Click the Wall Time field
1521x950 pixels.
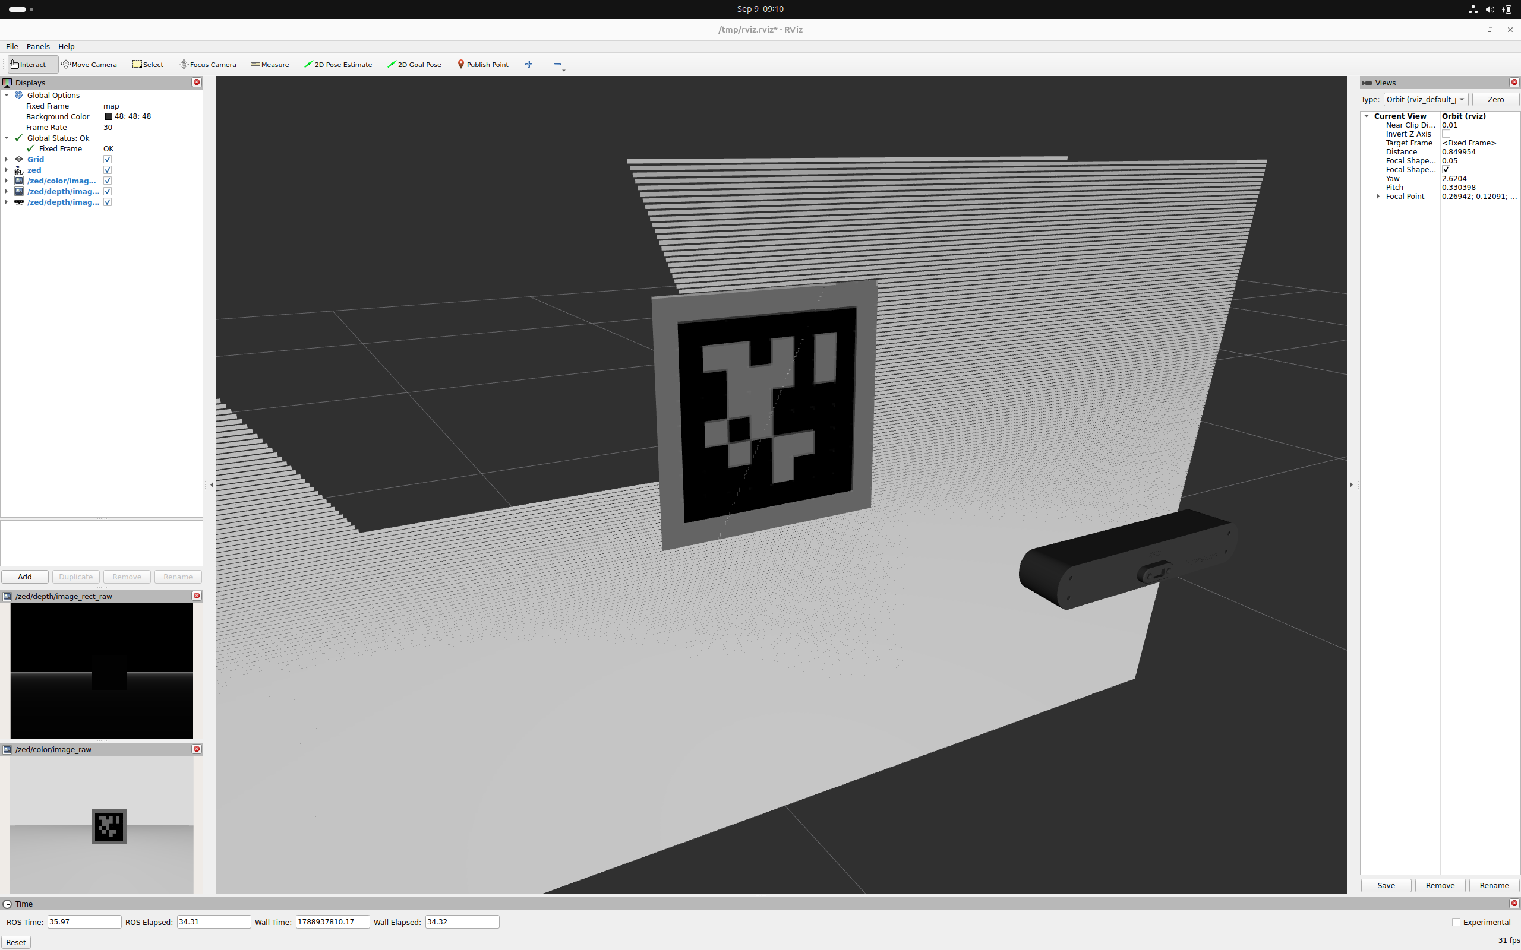(333, 921)
